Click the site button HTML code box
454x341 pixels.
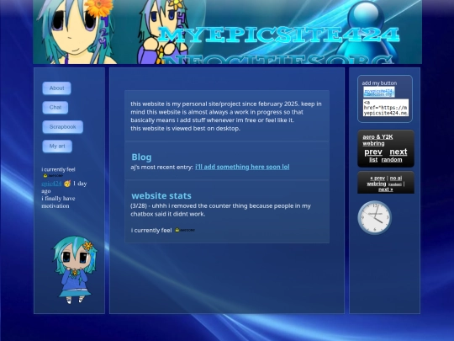click(386, 108)
